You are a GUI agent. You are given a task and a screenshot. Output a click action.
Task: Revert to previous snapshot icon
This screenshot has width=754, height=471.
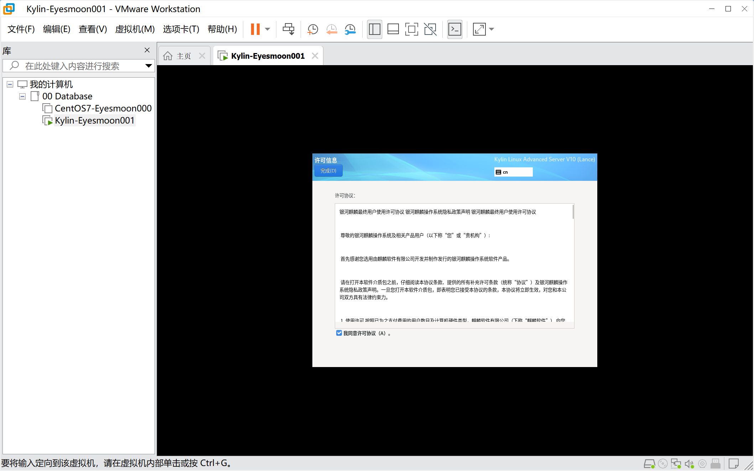(x=332, y=29)
